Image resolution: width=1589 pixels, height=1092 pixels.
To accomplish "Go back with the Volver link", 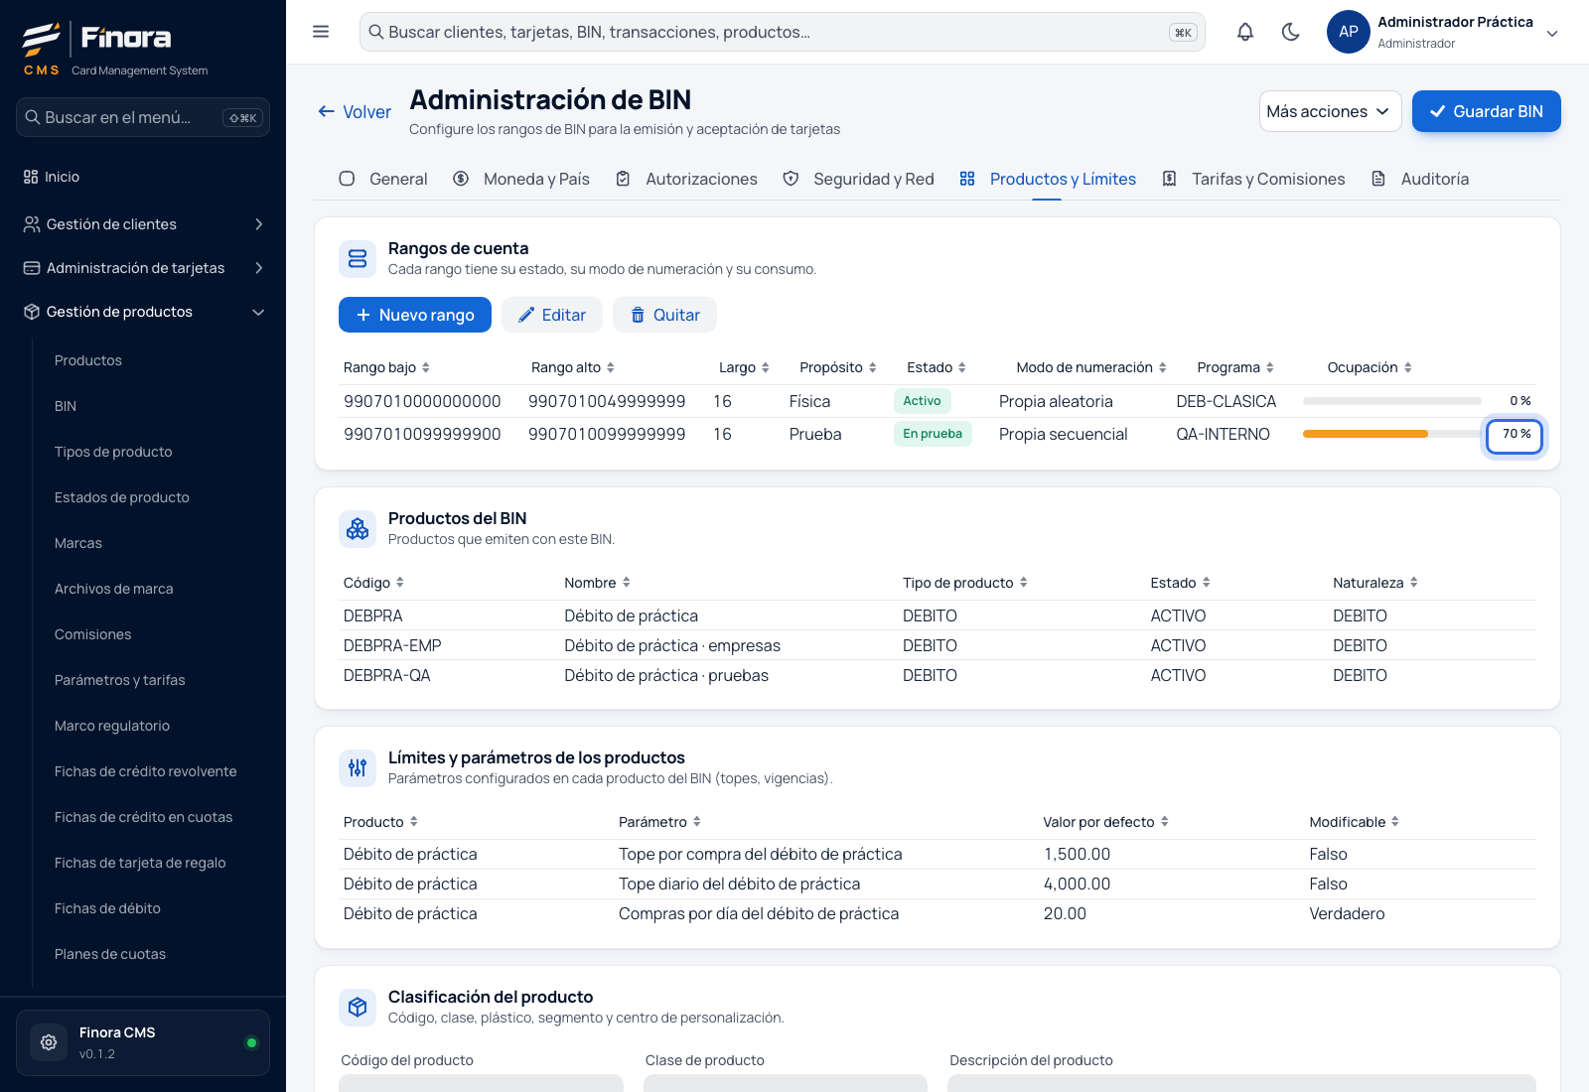I will click(x=355, y=112).
